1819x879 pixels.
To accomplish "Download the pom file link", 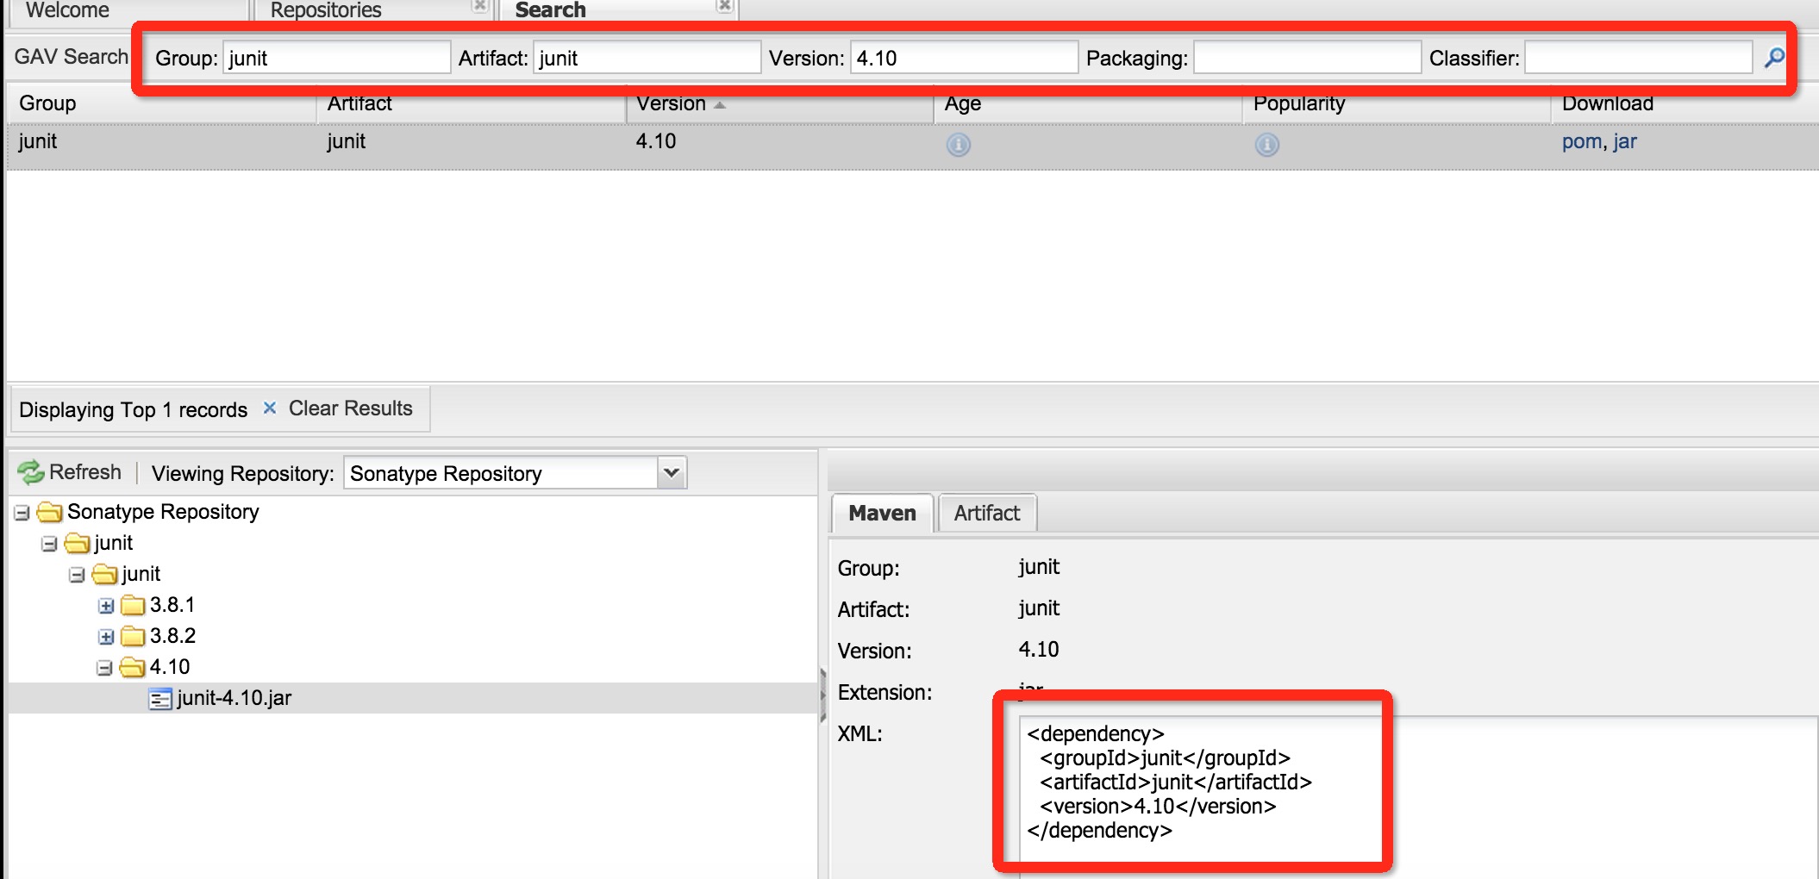I will (1581, 141).
